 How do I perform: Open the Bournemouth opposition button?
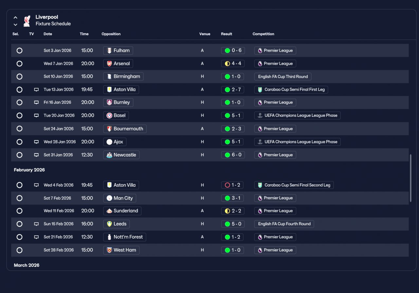point(125,129)
